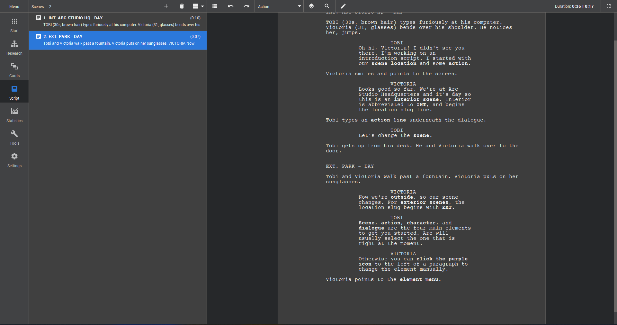Open the Tools section

click(14, 138)
